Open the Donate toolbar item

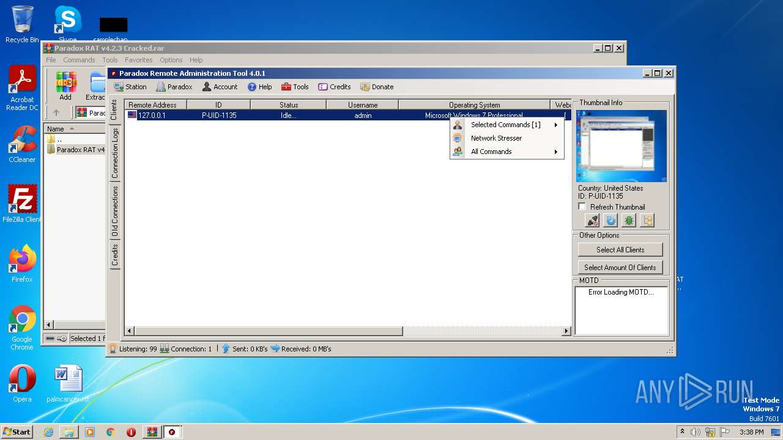coord(377,87)
